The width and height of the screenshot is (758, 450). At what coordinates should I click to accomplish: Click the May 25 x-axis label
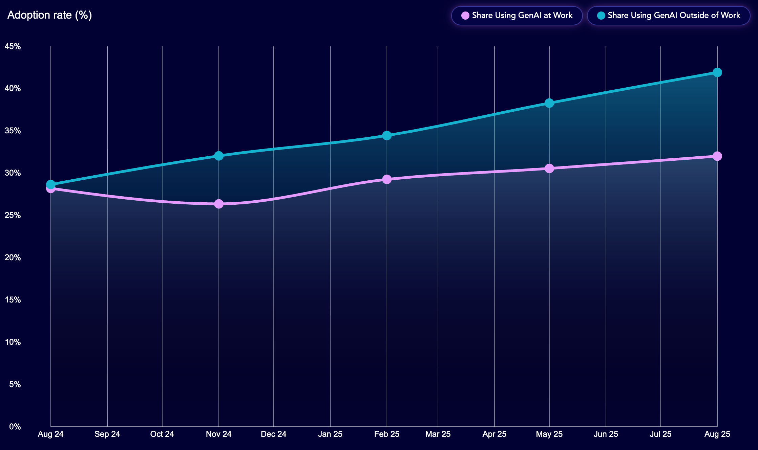549,434
